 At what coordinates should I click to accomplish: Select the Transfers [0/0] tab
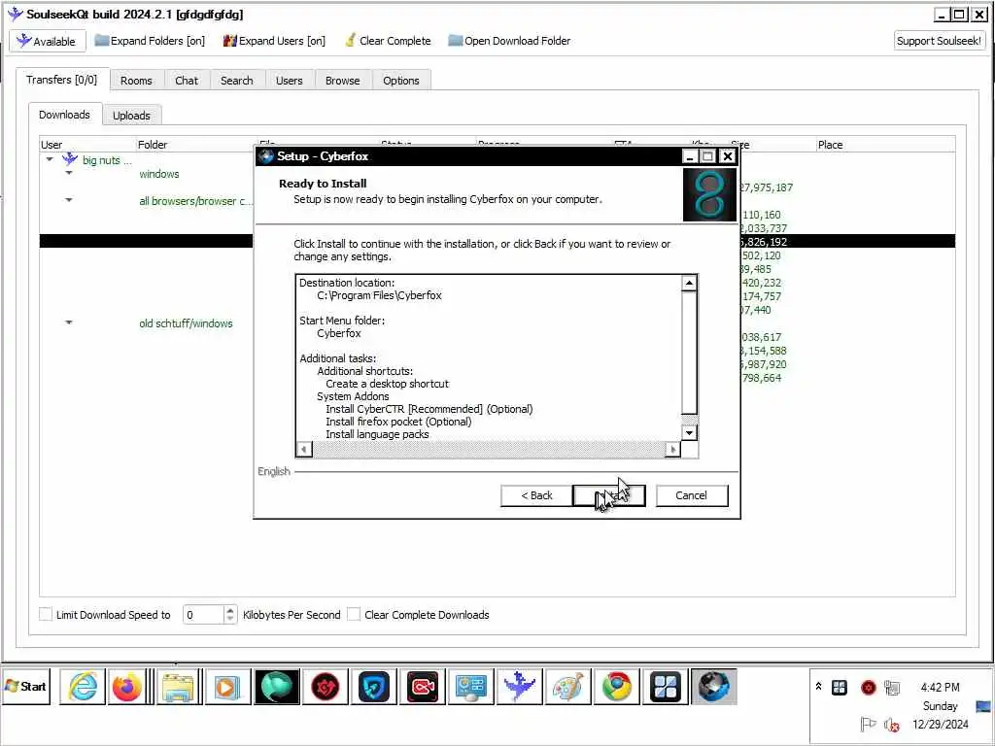pos(61,80)
